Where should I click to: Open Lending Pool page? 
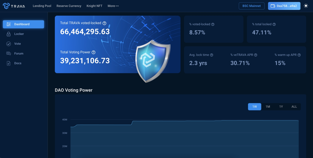pos(42,6)
